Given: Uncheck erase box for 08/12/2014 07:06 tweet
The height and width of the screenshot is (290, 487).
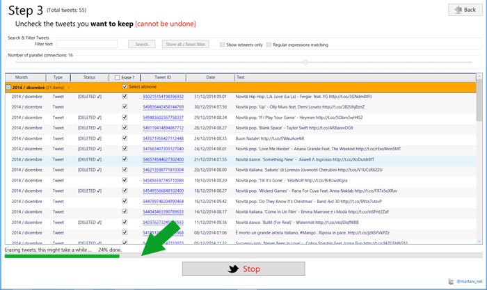Looking at the screenshot, I should 125,232.
